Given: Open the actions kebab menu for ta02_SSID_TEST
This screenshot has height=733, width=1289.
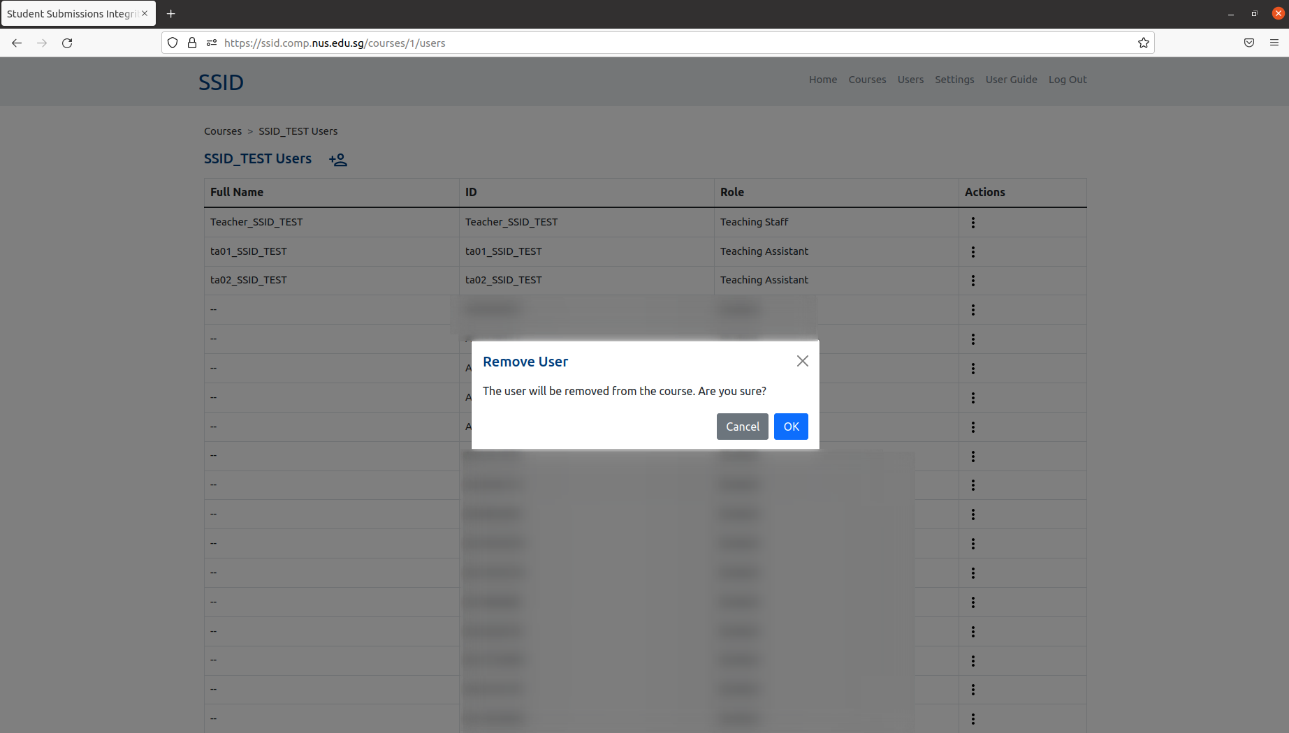Looking at the screenshot, I should 973,280.
